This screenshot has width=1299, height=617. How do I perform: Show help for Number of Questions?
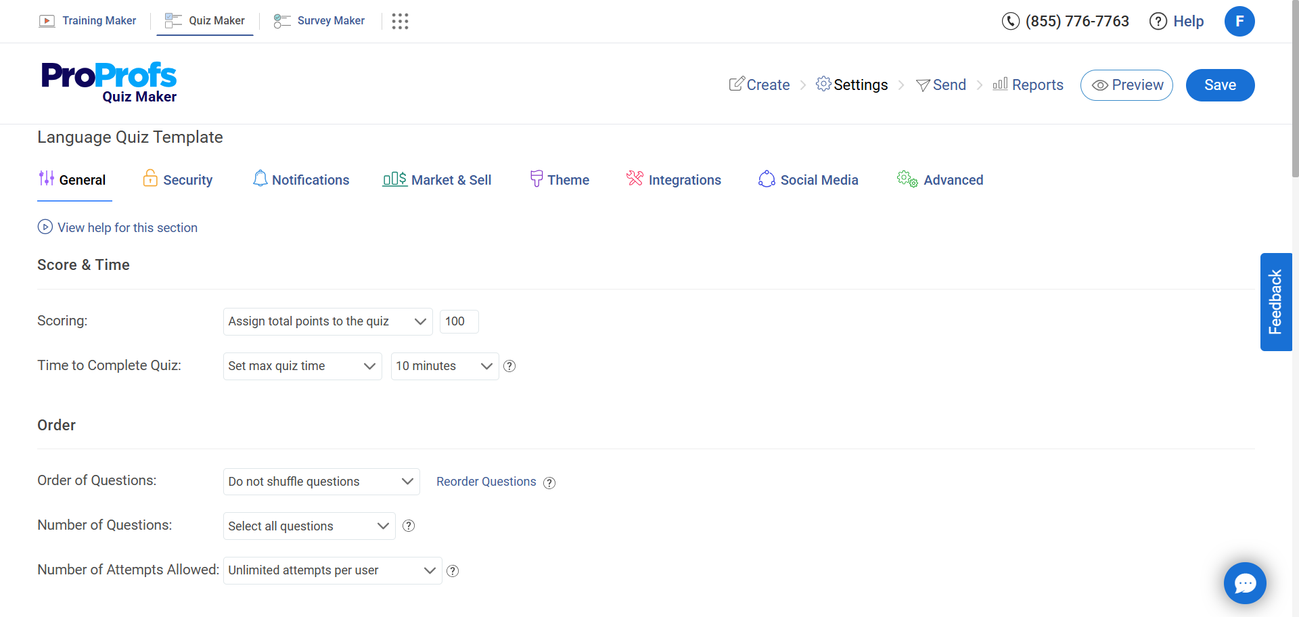(409, 526)
